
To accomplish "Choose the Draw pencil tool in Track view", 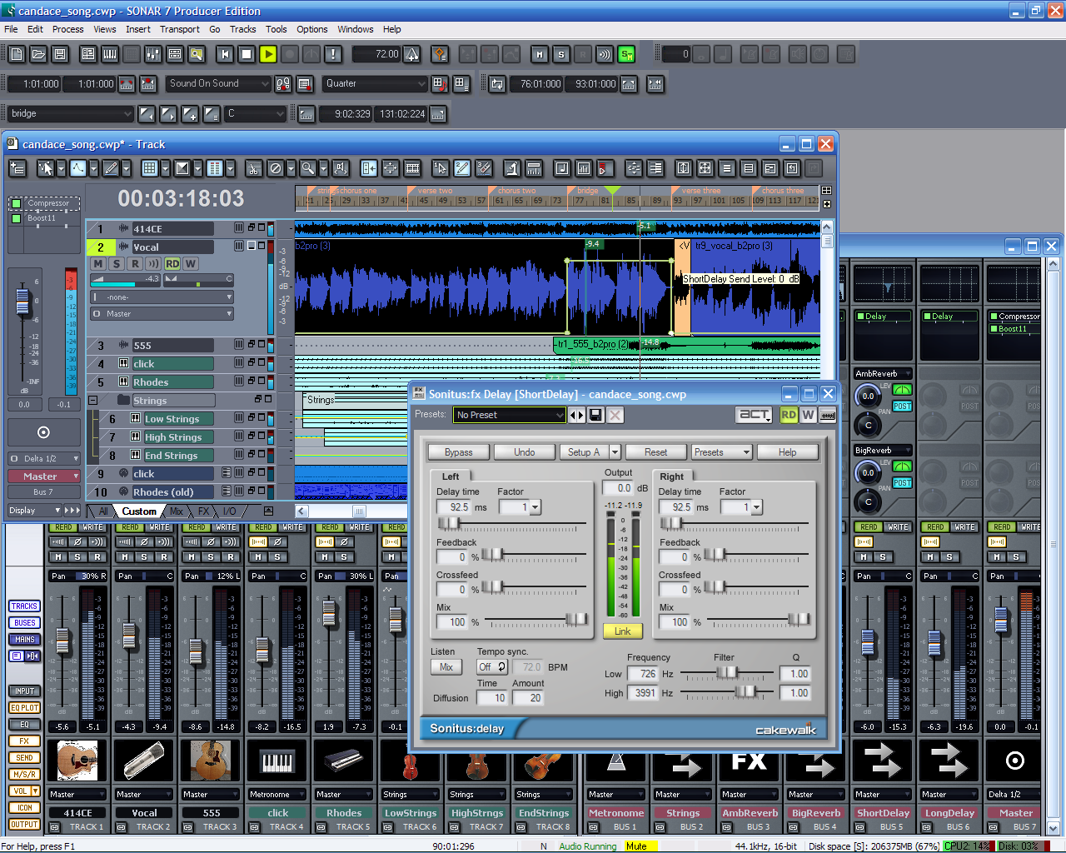I will tap(110, 168).
